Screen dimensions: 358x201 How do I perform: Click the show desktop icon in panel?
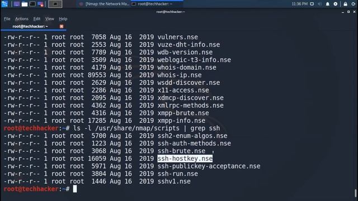[x=17, y=4]
